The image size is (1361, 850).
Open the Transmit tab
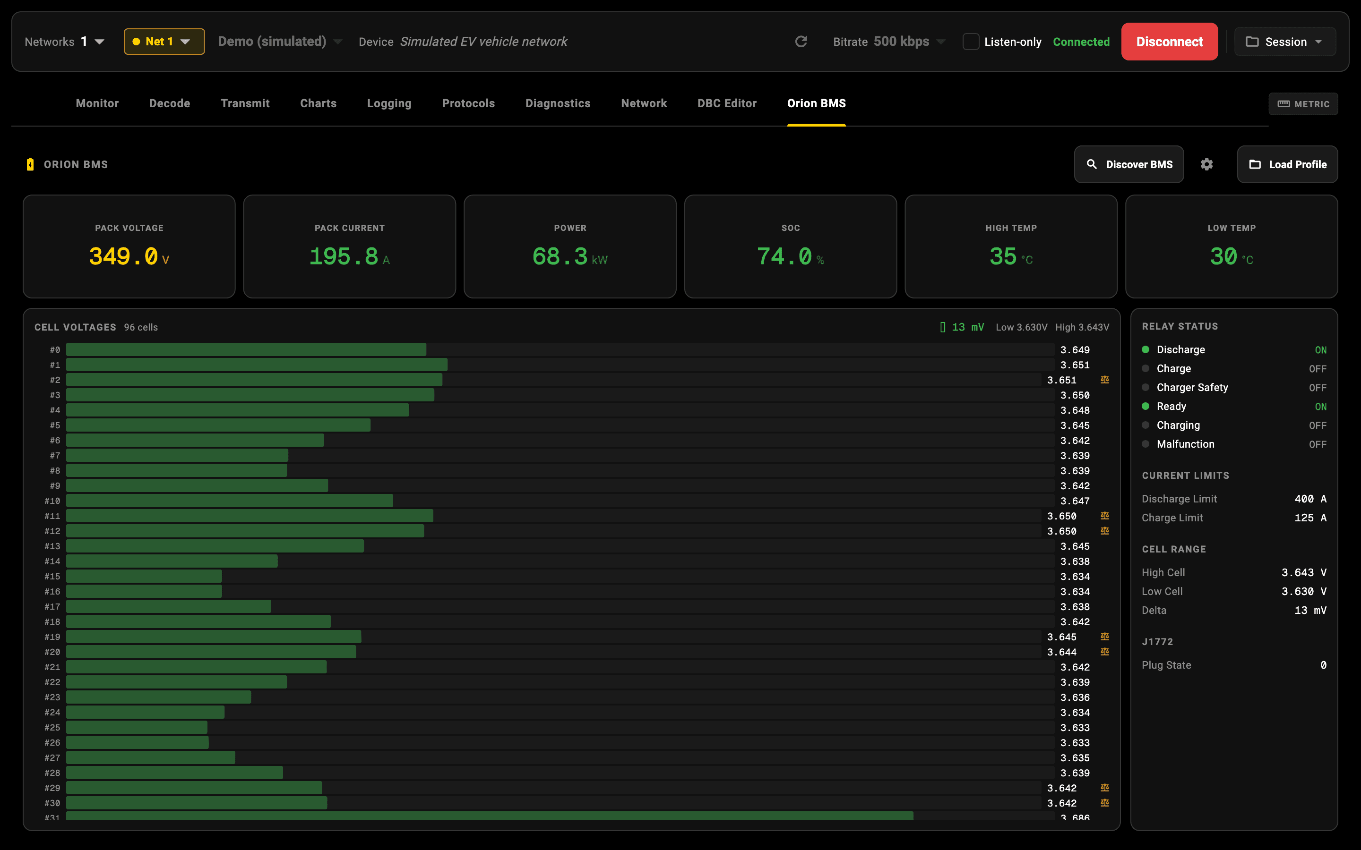(245, 103)
